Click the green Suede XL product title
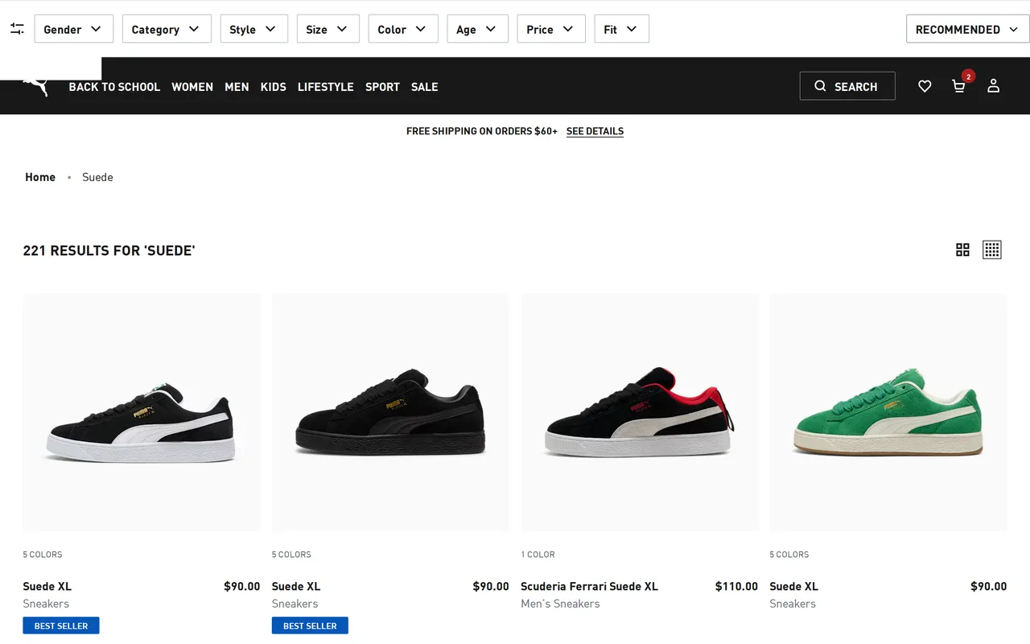1030x644 pixels. 793,586
